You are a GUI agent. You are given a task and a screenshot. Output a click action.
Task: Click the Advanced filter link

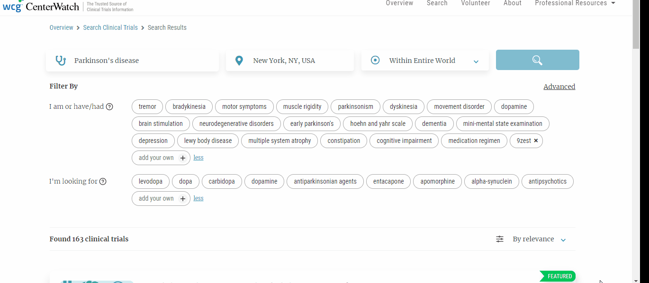(559, 87)
